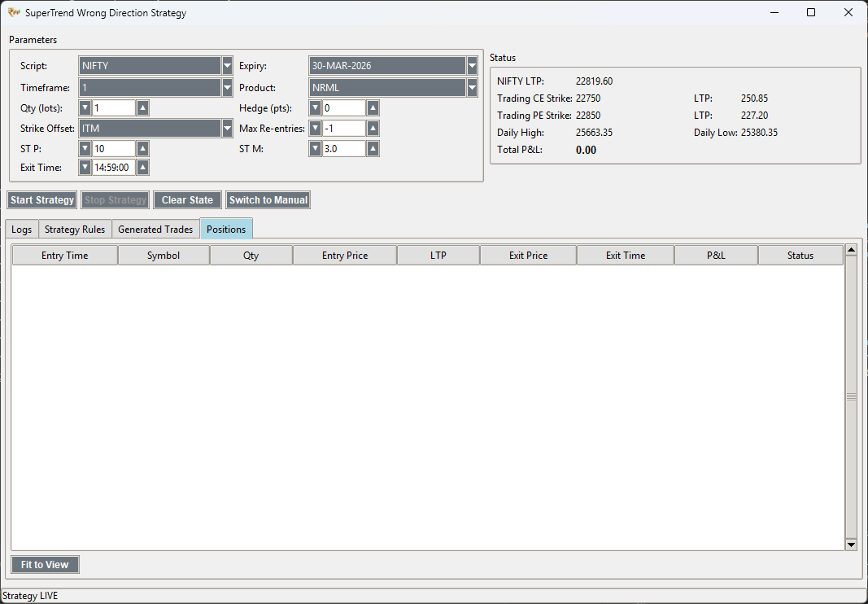Increase the Hedge (pts) value

coord(373,107)
